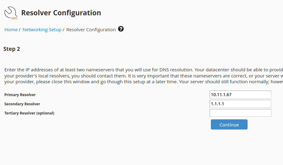Click the orange DNS text under the wrench
The width and height of the screenshot is (283, 165).
click(x=14, y=18)
